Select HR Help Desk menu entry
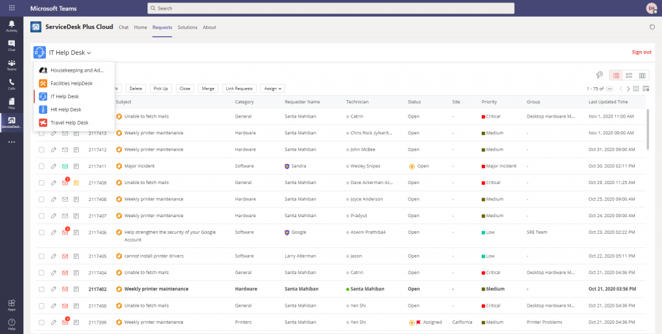Screen dimensions: 662x334 tap(65, 110)
